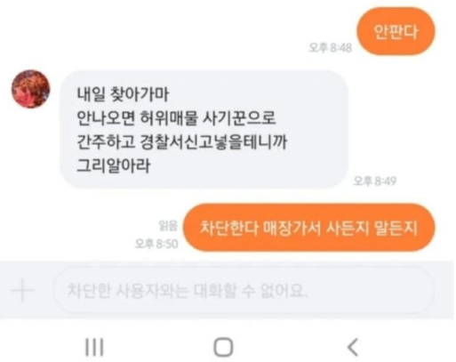
Task: Tap the Android home button
Action: (x=223, y=347)
